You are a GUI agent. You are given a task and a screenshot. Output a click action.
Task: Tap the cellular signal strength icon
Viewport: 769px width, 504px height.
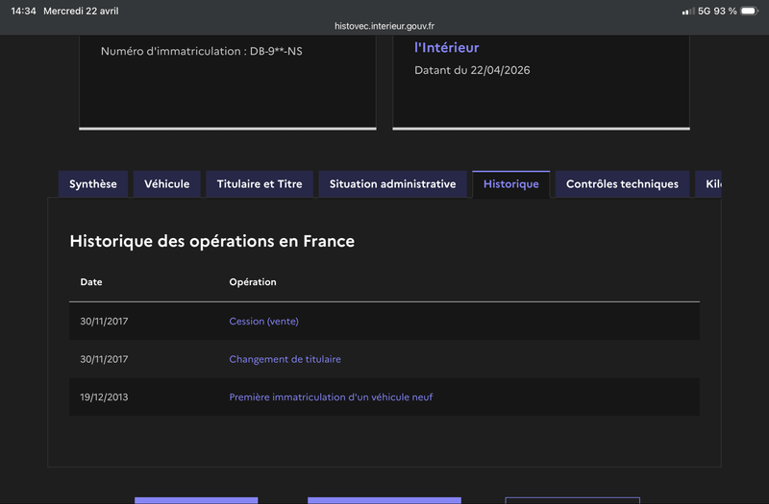coord(688,12)
